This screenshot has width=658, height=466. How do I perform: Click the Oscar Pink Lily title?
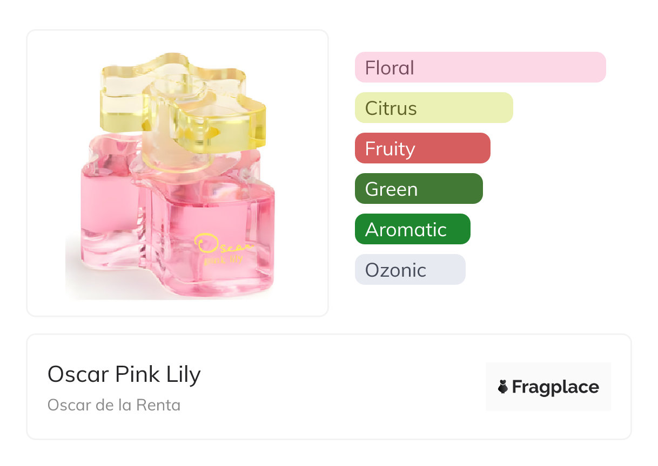click(x=124, y=374)
